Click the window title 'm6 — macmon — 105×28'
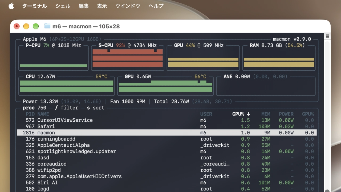Image resolution: width=341 pixels, height=192 pixels. [x=86, y=26]
